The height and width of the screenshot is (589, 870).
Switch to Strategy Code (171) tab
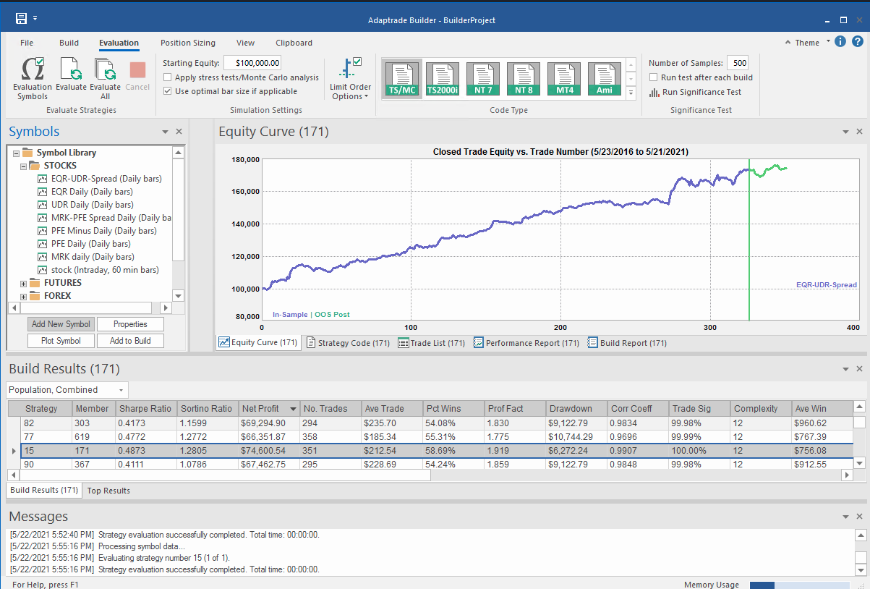pyautogui.click(x=349, y=343)
